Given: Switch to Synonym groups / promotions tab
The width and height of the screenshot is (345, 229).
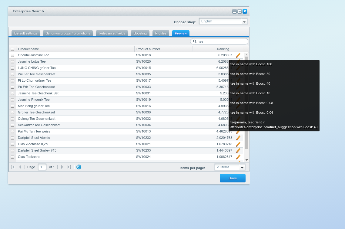Looking at the screenshot, I should pos(68,33).
